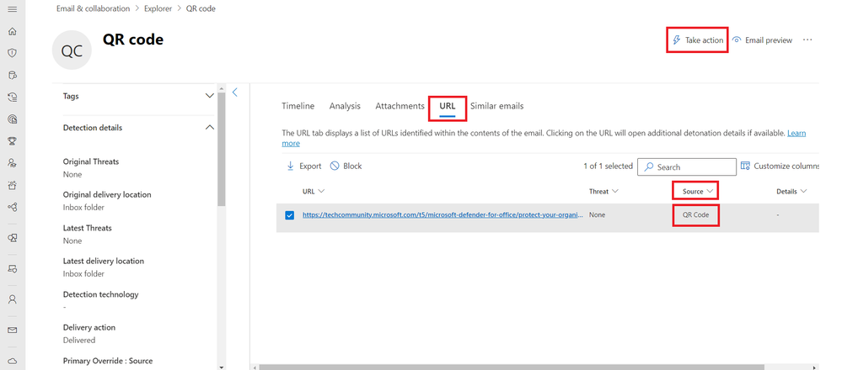Screen dimensions: 842x370
Task: Click the Email preview eye icon
Action: [x=737, y=40]
